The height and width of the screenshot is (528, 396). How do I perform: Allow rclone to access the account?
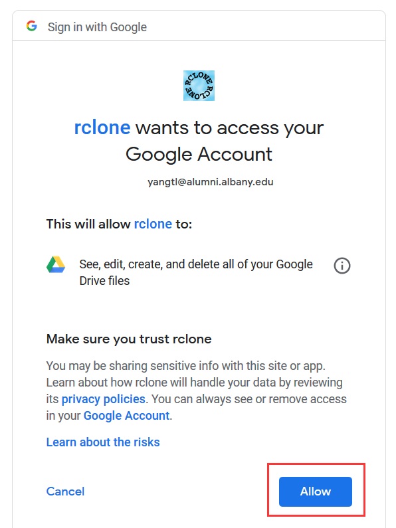[x=315, y=491]
